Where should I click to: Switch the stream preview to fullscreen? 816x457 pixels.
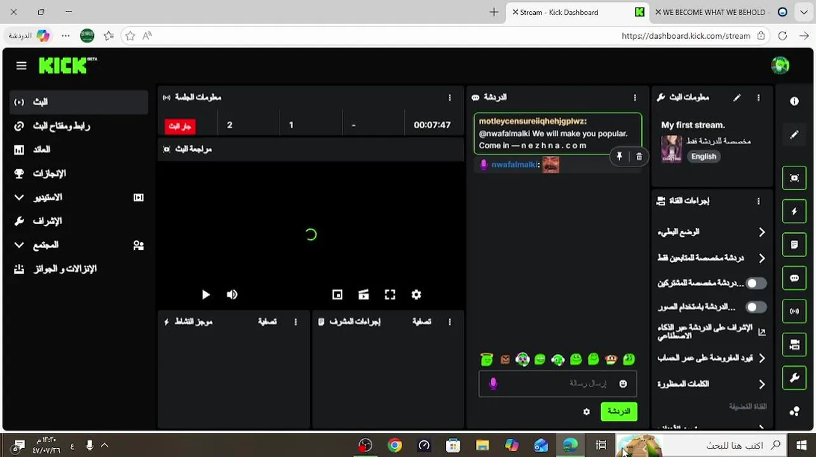tap(390, 295)
